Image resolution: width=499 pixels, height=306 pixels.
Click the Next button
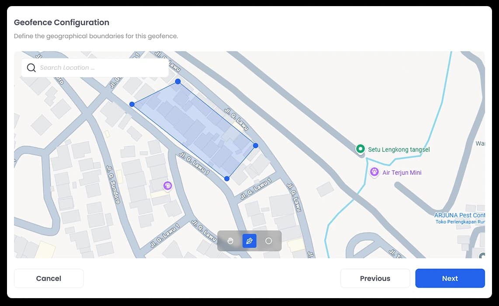(x=450, y=278)
